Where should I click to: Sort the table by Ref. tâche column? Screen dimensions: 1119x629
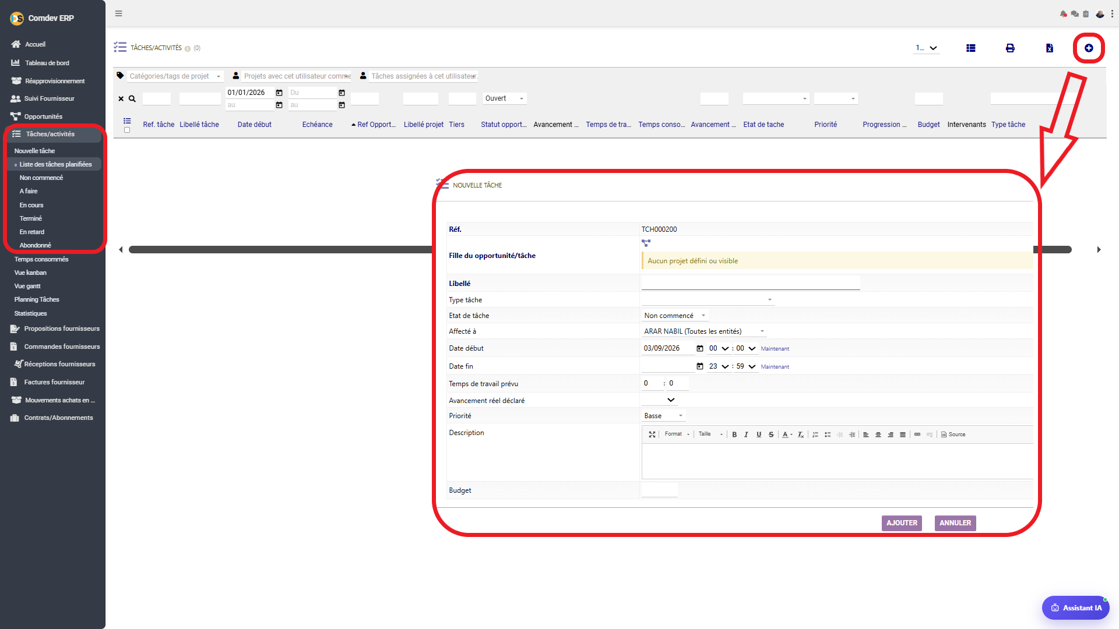pos(159,125)
